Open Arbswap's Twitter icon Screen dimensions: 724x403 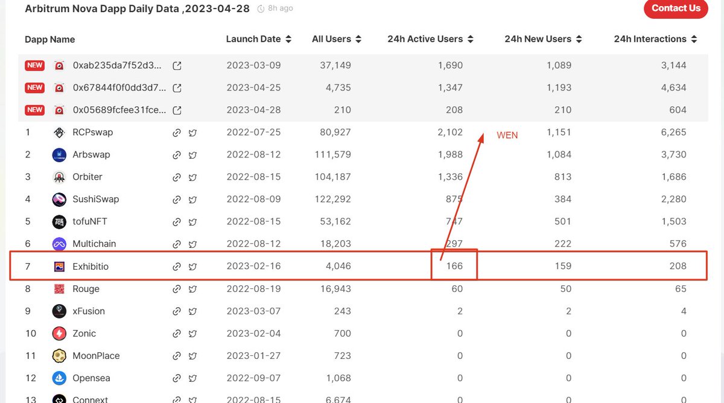click(192, 154)
